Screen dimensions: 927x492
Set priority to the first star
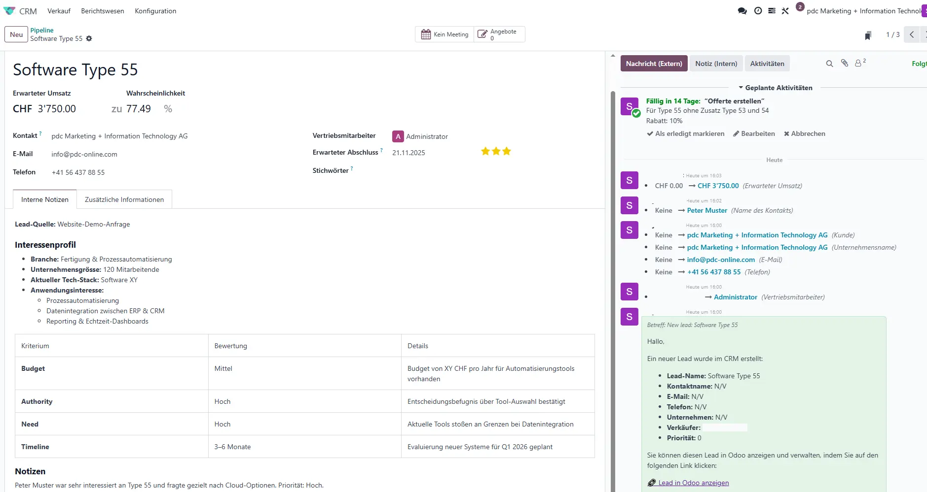point(485,151)
